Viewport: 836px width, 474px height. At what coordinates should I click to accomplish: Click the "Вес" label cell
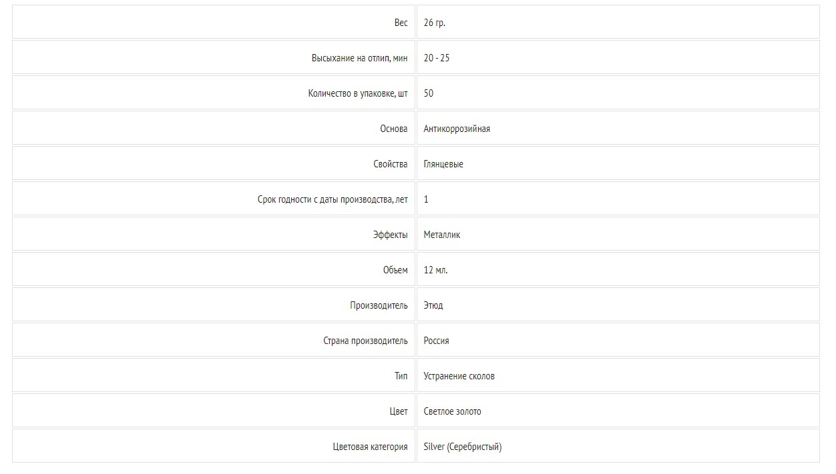click(400, 23)
